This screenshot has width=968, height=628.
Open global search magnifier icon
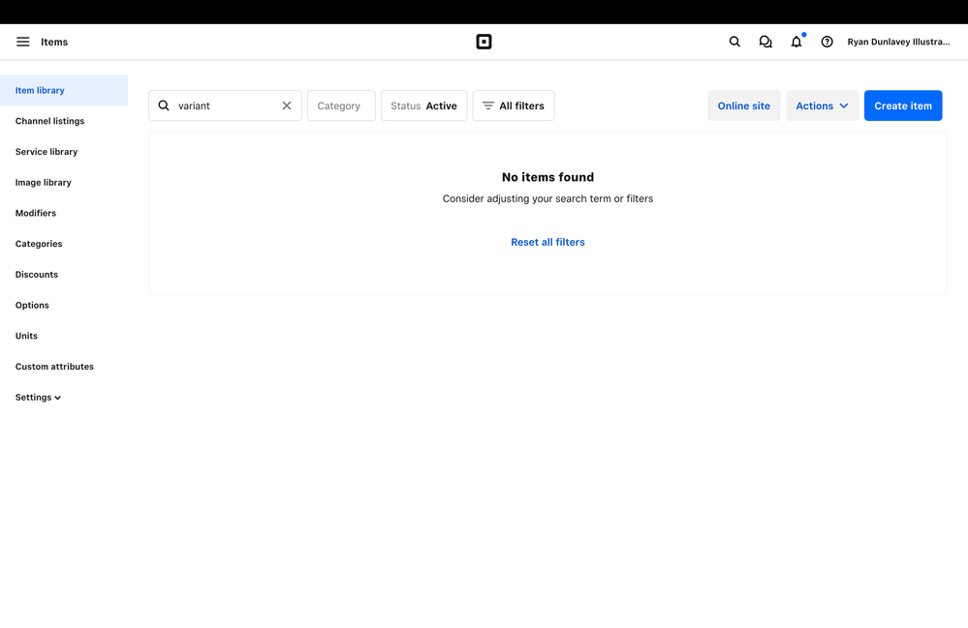coord(734,42)
